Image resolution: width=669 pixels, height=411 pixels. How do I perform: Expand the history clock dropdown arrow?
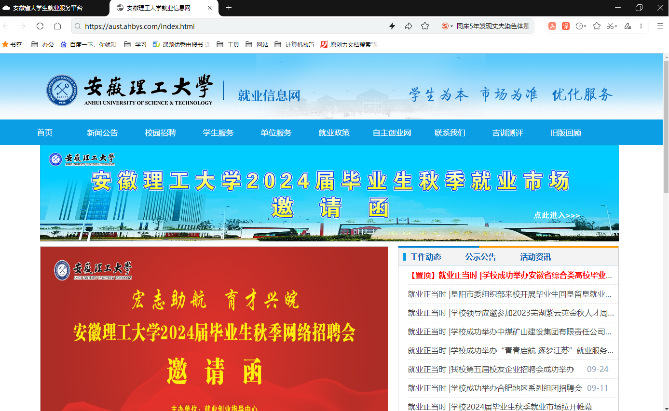pyautogui.click(x=586, y=27)
